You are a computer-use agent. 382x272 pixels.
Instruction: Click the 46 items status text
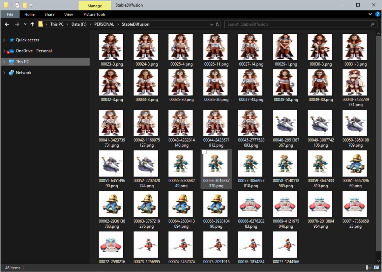[13, 268]
